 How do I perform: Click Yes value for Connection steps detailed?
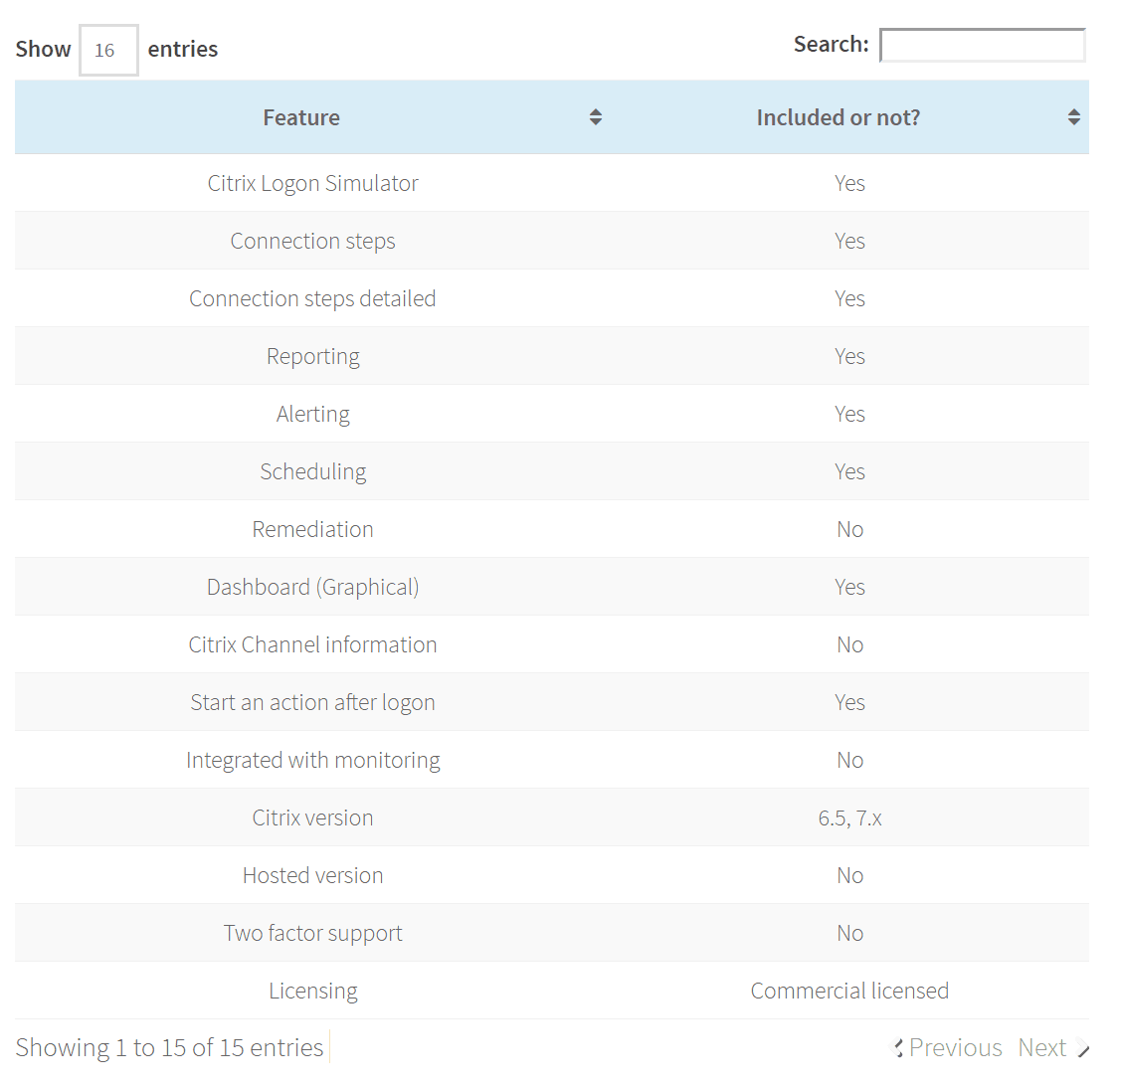850,298
